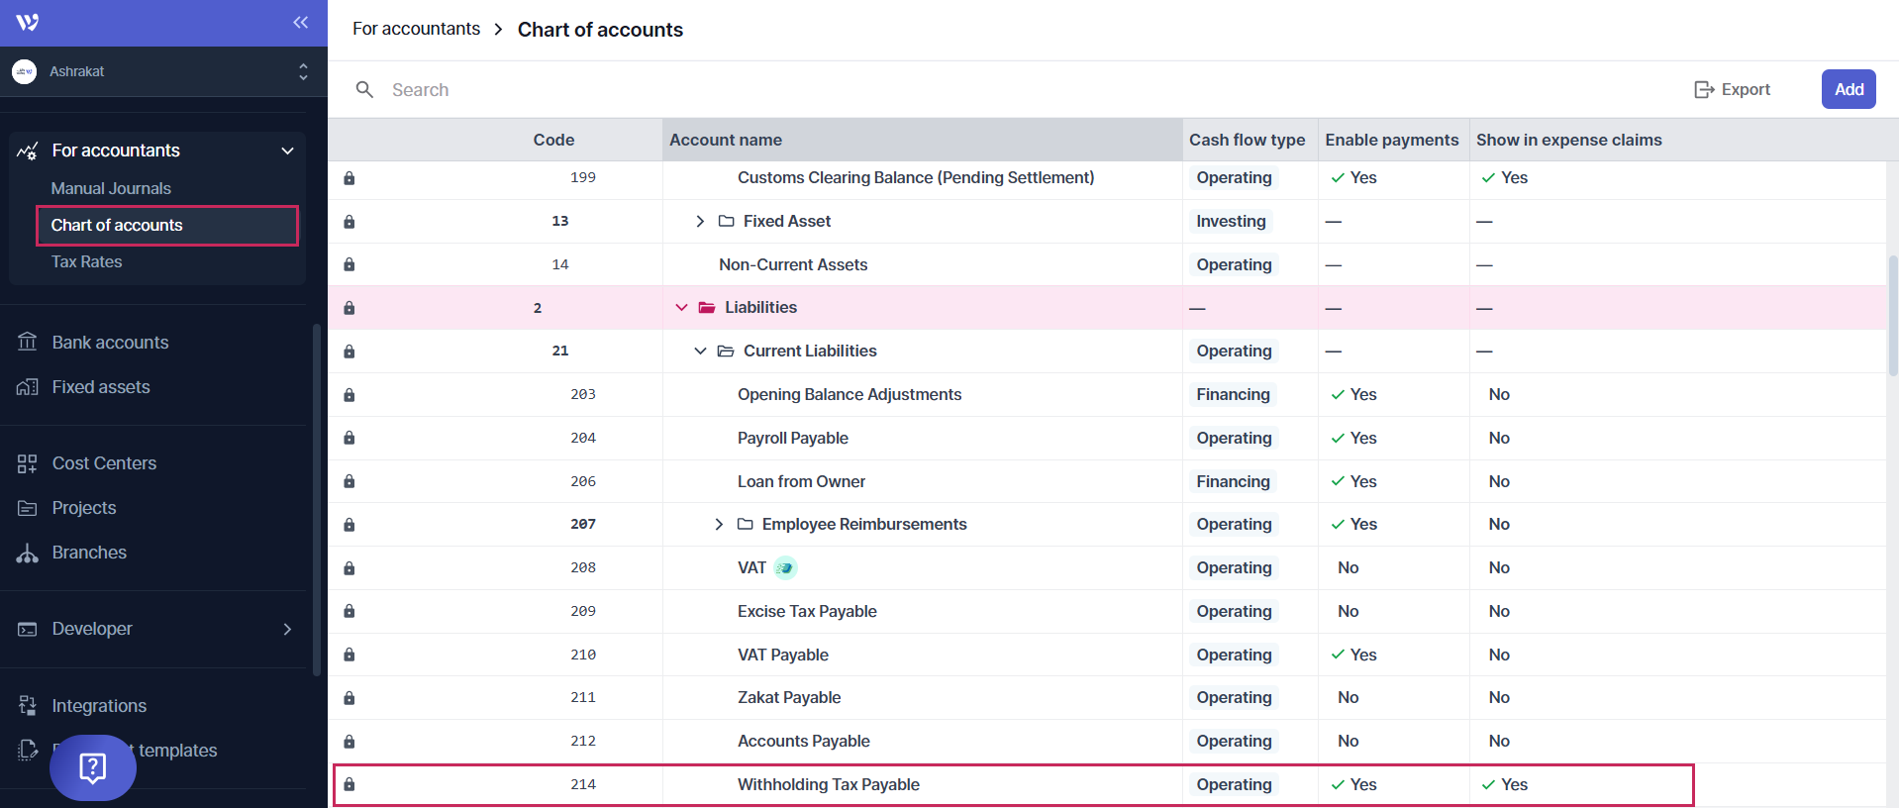Viewport: 1899px width, 808px height.
Task: Collapse the sidebar with double-chevron icon
Action: pyautogui.click(x=300, y=22)
